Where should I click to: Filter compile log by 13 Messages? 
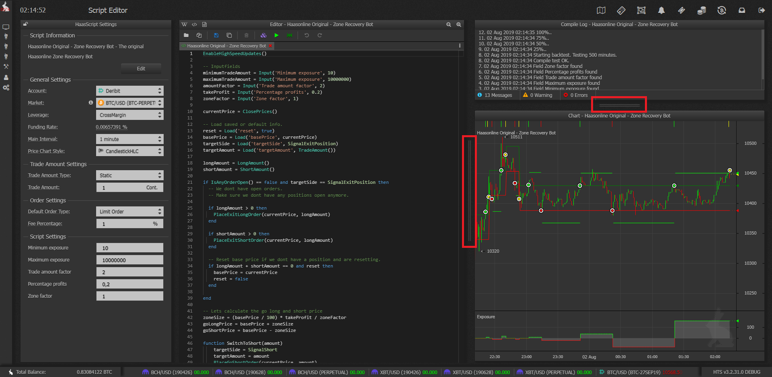click(495, 95)
